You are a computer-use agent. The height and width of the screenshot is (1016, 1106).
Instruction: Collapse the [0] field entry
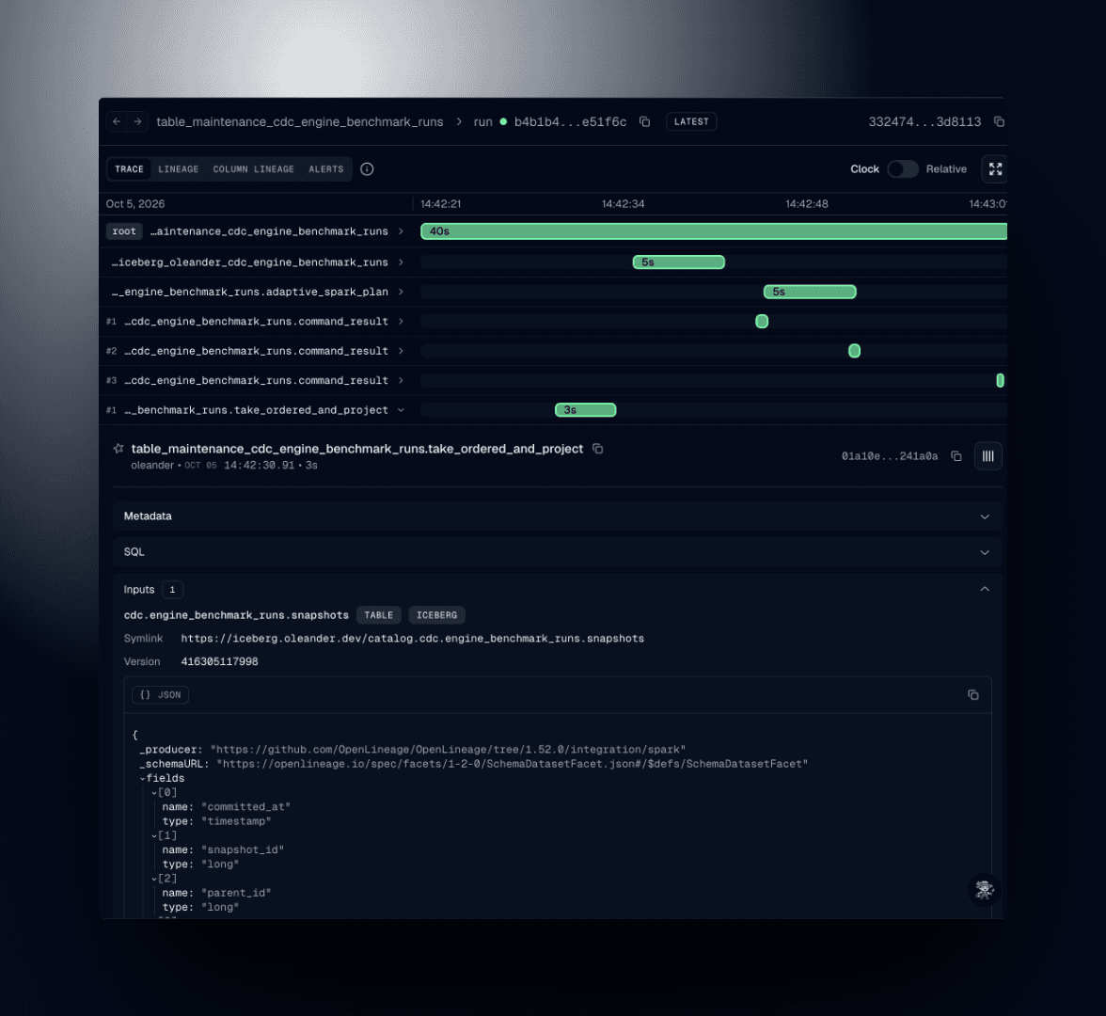[154, 793]
